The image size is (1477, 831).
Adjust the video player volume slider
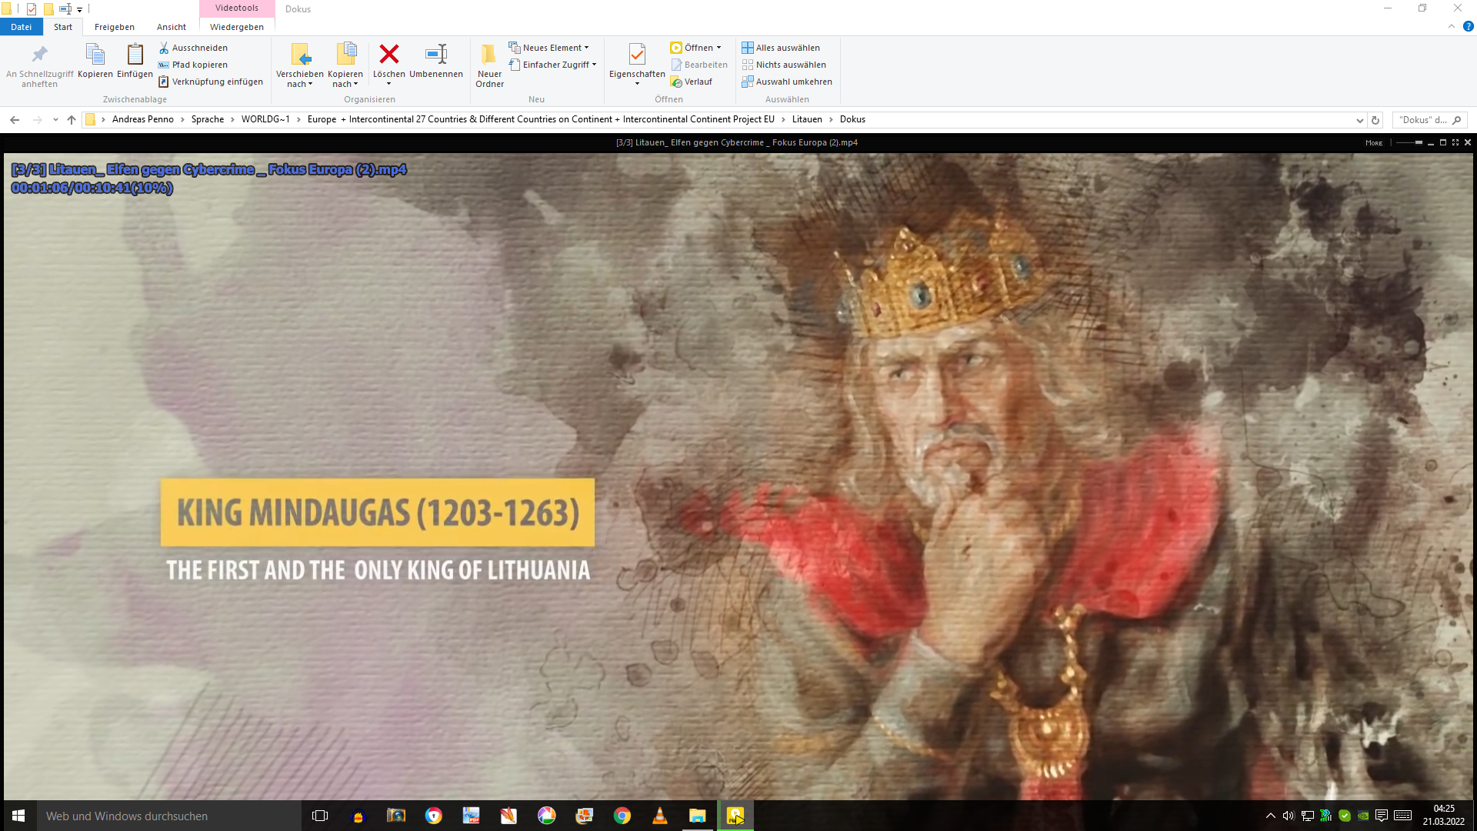(x=1409, y=142)
